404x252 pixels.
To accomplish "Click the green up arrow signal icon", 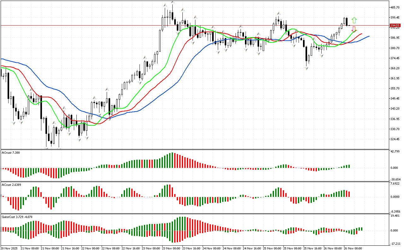I will coord(354,20).
